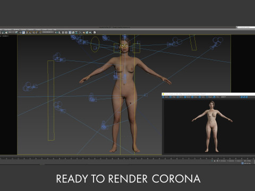Image resolution: width=255 pixels, height=191 pixels.
Task: Open the Render Setup icon
Action: click(83, 32)
